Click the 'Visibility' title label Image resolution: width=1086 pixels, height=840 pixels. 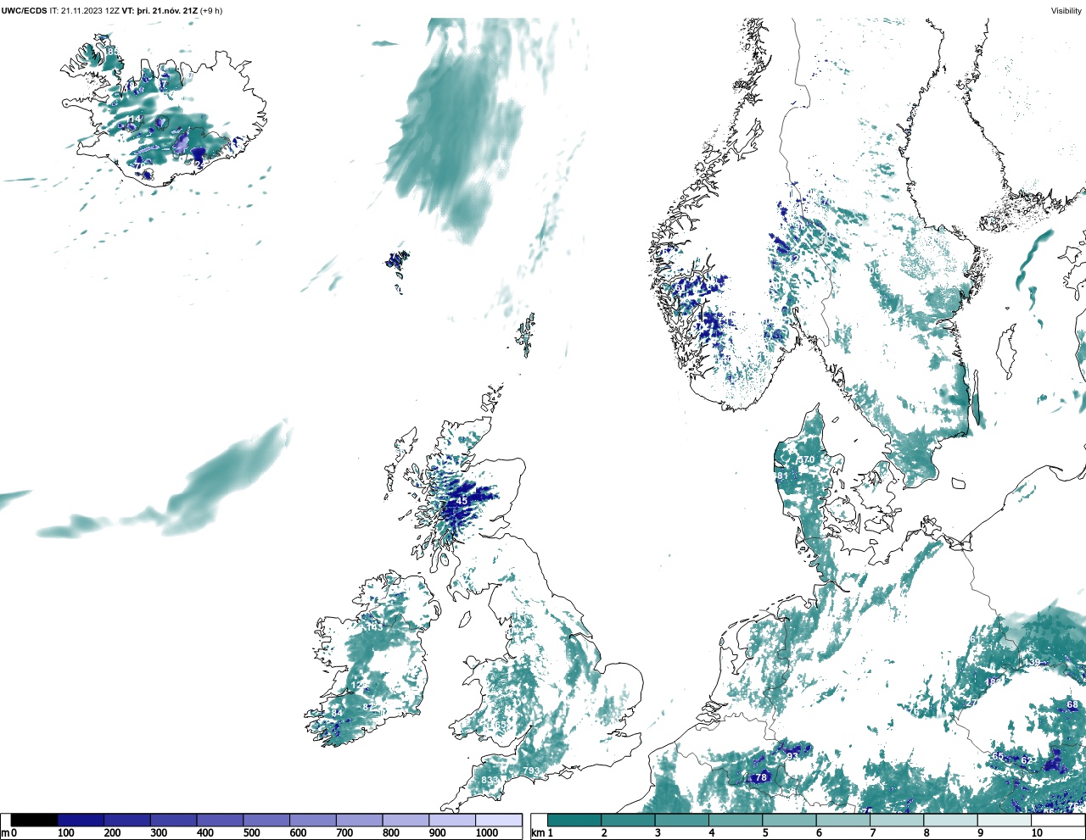point(1066,11)
